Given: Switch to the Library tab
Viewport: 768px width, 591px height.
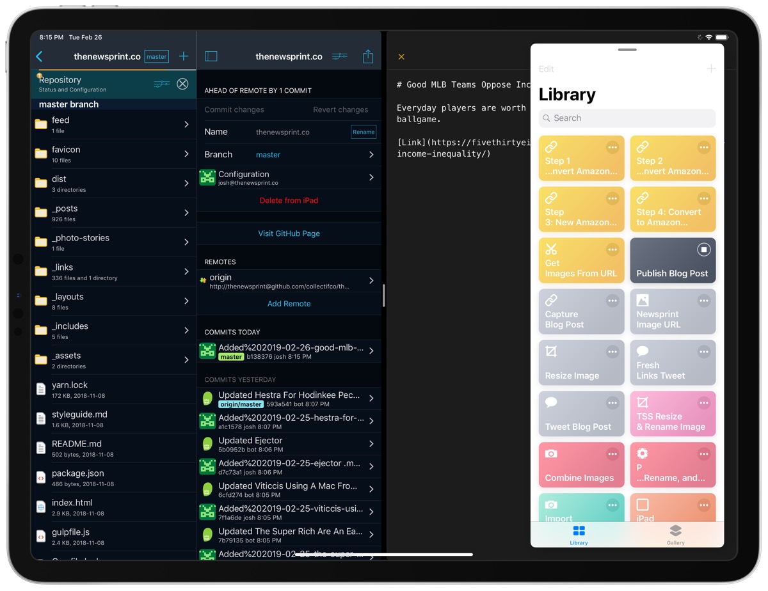Looking at the screenshot, I should click(579, 535).
